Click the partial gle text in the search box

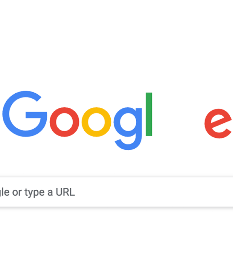[5, 192]
